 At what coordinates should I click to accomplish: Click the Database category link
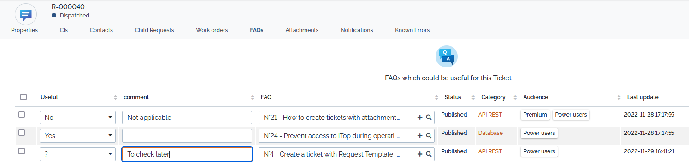(490, 133)
